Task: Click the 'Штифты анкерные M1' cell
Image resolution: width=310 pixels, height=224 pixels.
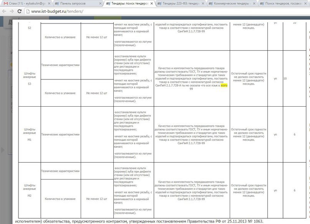Action: (x=30, y=134)
